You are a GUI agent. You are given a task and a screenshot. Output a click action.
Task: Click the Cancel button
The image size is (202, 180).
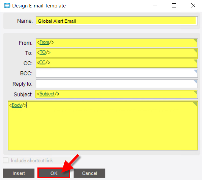pos(89,173)
